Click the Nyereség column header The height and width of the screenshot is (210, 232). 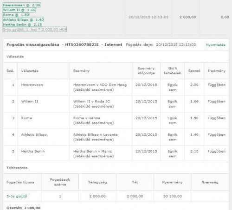point(210,182)
